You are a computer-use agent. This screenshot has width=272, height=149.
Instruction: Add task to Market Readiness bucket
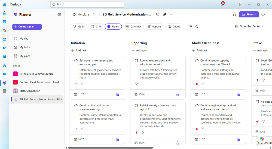click(200, 50)
